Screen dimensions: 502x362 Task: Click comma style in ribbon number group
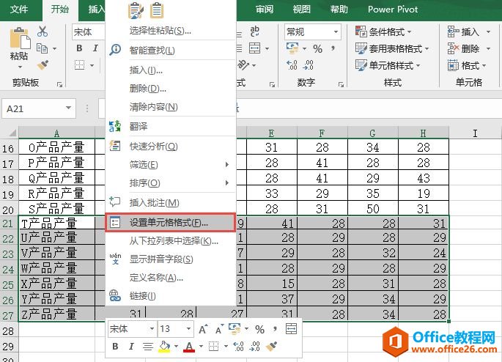pyautogui.click(x=333, y=48)
